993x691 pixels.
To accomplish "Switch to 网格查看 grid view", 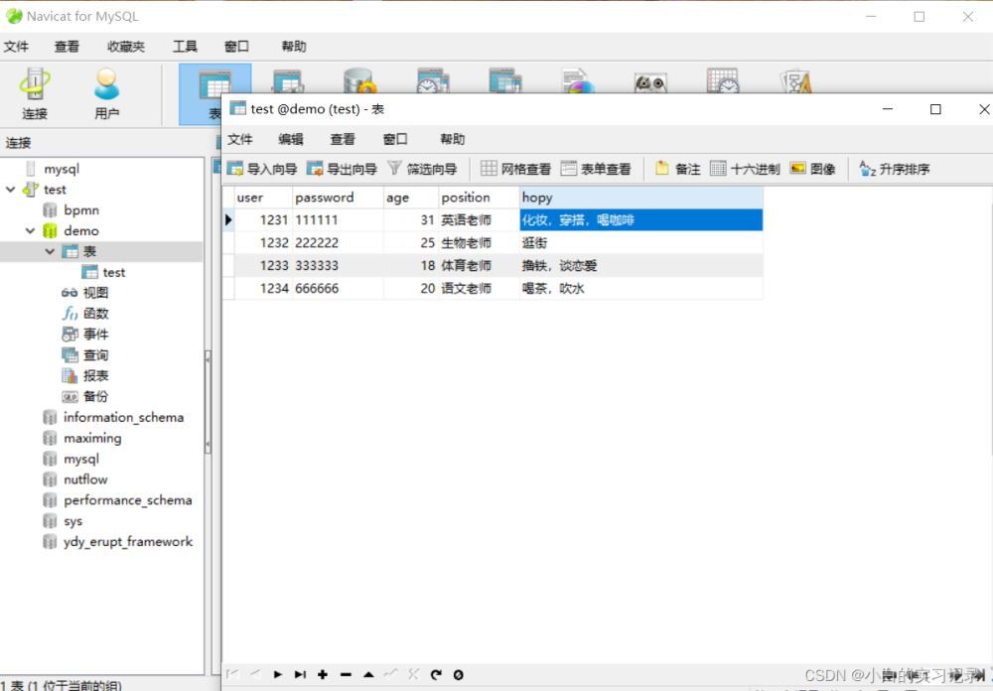I will click(515, 169).
